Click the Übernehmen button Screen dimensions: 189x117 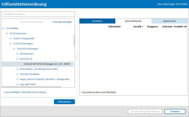(64, 102)
